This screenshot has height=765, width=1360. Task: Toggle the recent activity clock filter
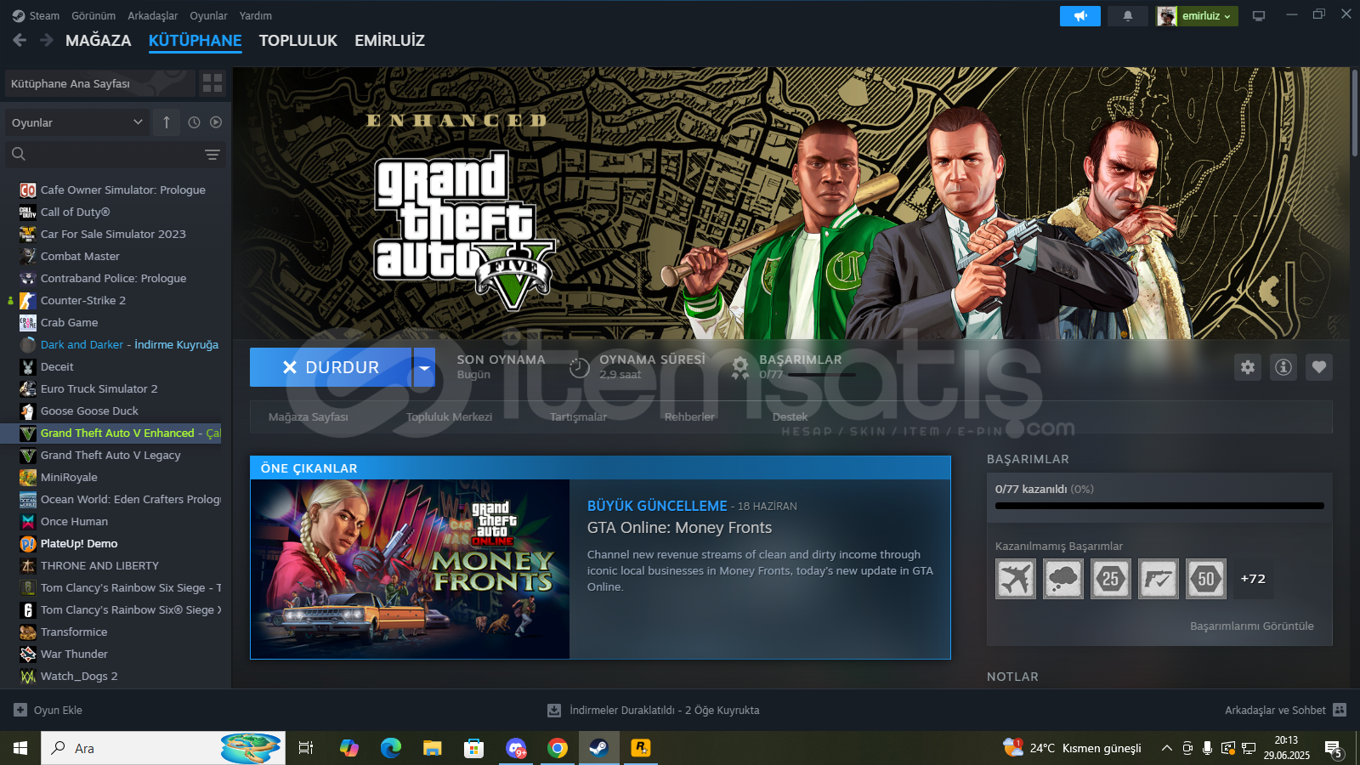[194, 122]
